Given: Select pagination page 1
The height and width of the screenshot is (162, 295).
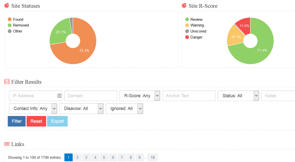Looking at the screenshot, I should (68, 157).
